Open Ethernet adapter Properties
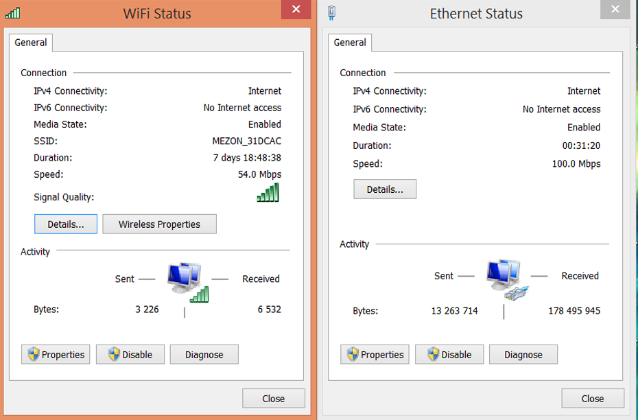Screen dimensions: 638x420 pyautogui.click(x=375, y=355)
